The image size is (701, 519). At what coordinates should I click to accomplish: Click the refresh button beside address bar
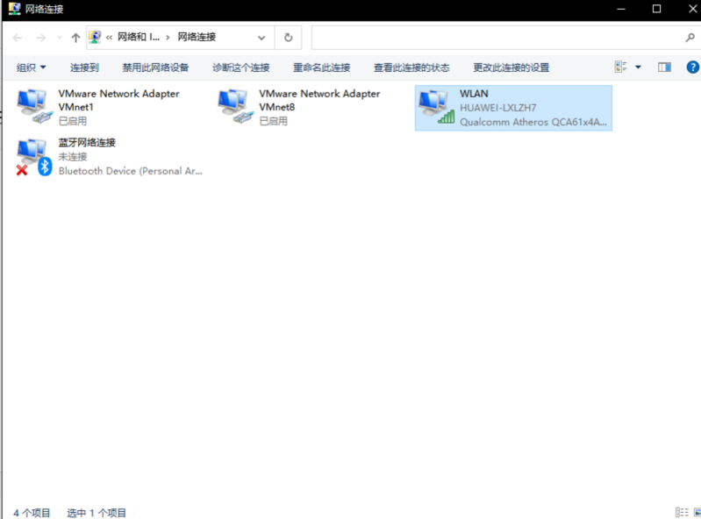(x=288, y=38)
